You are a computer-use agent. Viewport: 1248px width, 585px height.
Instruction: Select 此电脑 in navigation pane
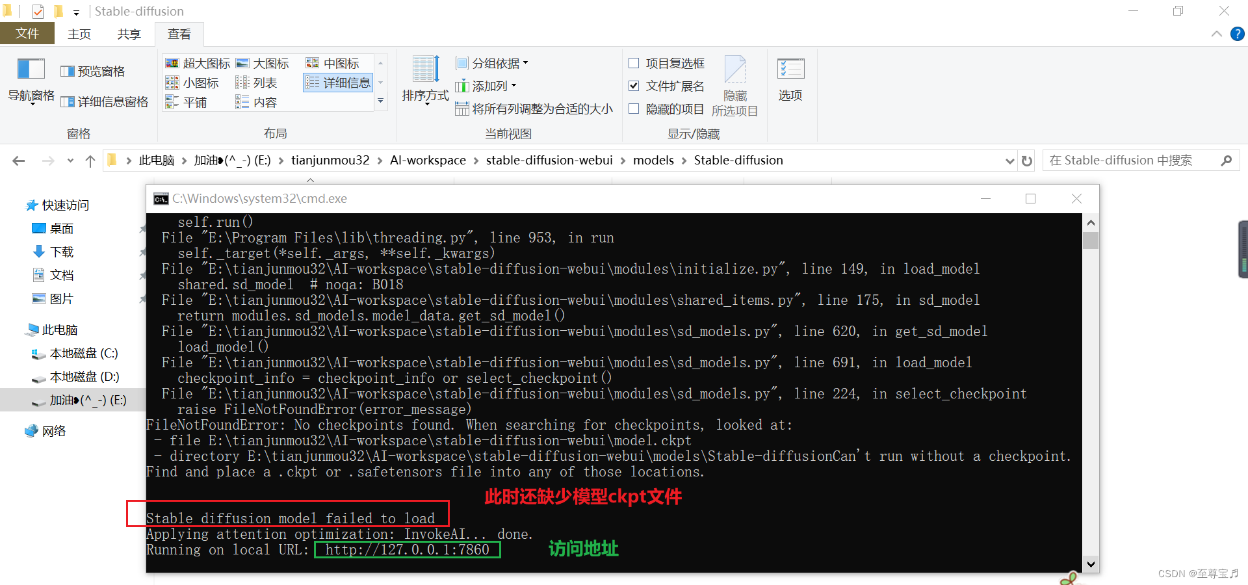(52, 330)
